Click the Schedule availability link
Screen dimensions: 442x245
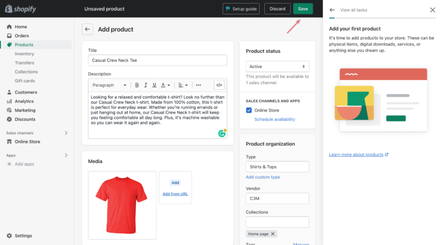coord(275,119)
